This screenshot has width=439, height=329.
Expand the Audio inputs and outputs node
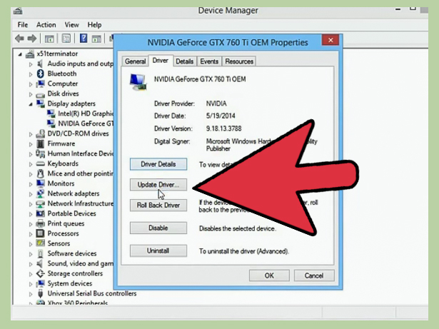coord(31,64)
